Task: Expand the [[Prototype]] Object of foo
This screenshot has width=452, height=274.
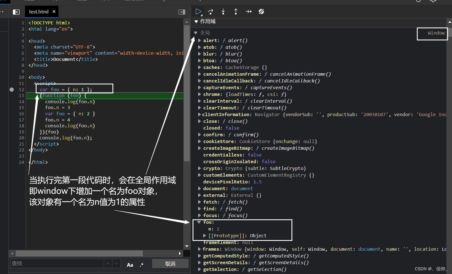Action: (x=204, y=236)
